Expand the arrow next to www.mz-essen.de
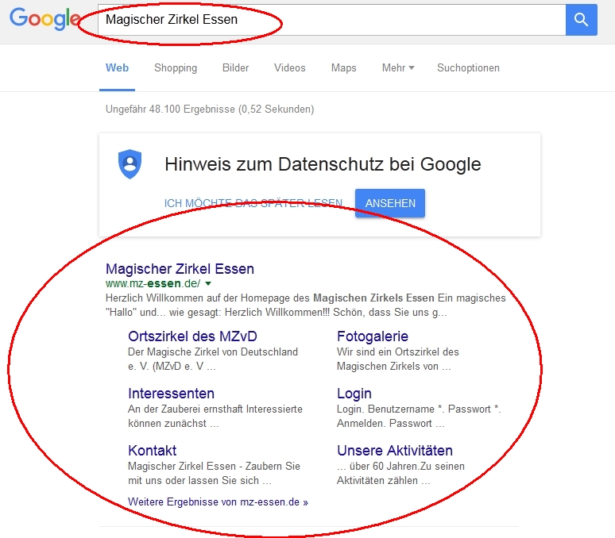 (x=208, y=283)
